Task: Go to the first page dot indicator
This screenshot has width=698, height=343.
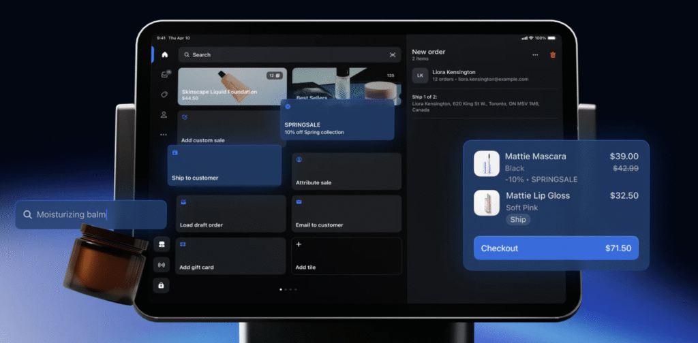Action: (280, 289)
